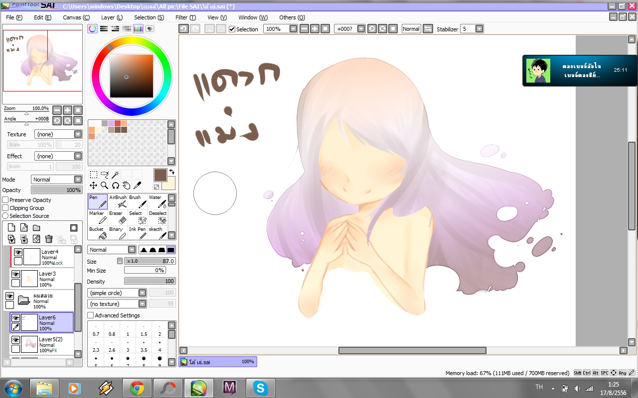This screenshot has height=398, width=638.
Task: Create a new layer folder
Action: click(x=36, y=228)
